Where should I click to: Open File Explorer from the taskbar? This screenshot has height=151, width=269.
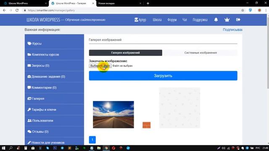click(99, 148)
